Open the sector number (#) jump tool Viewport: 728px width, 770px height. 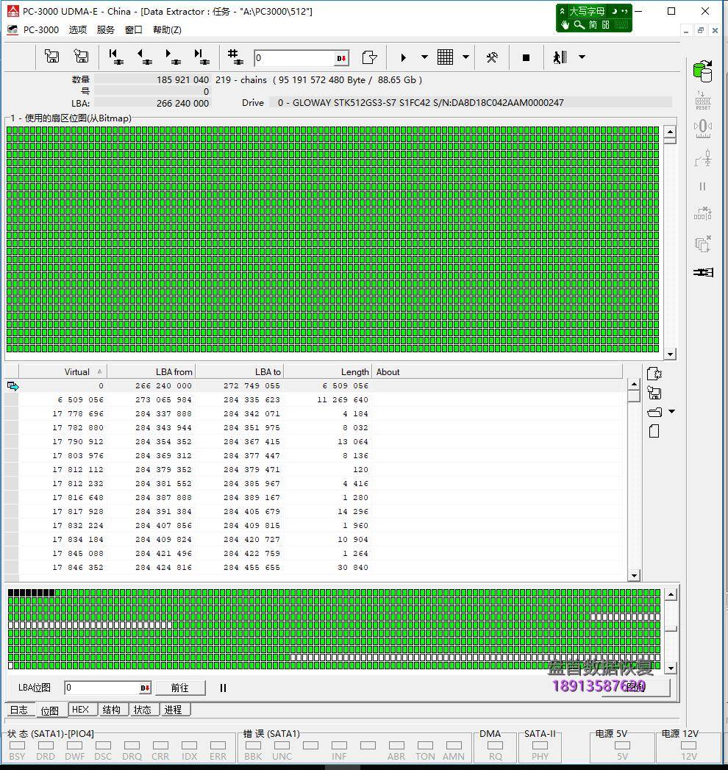point(235,57)
